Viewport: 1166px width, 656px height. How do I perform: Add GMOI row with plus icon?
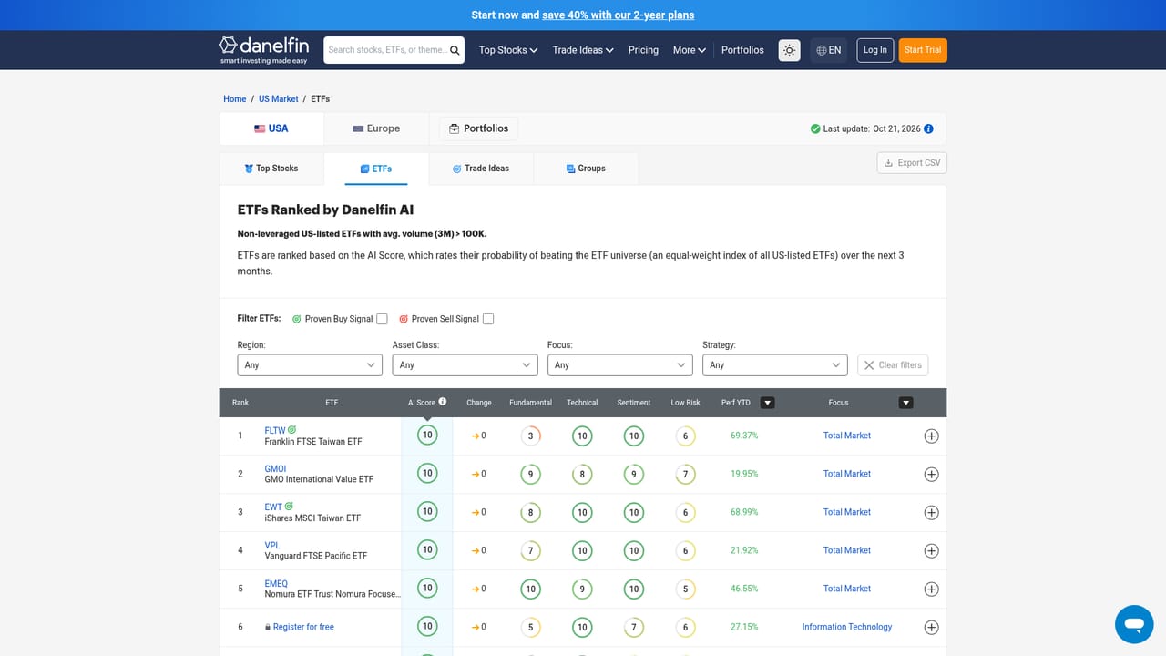pos(931,475)
